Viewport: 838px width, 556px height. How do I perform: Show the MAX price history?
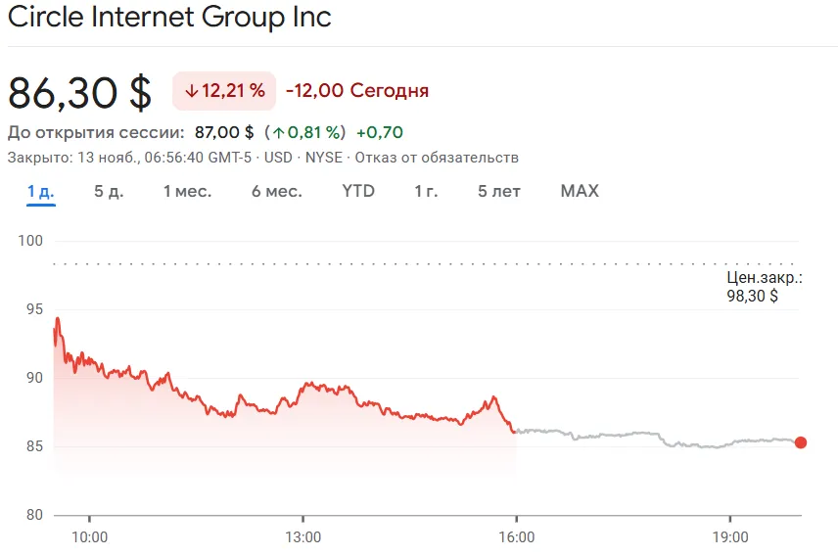click(x=580, y=191)
